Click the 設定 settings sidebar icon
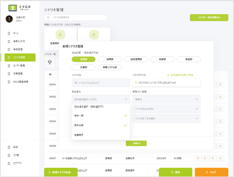 tap(9, 147)
